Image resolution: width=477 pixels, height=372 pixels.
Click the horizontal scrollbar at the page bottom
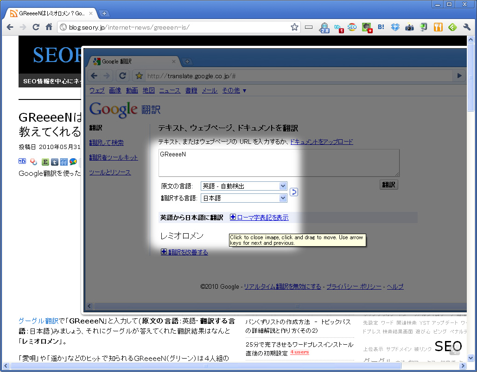[x=232, y=366]
